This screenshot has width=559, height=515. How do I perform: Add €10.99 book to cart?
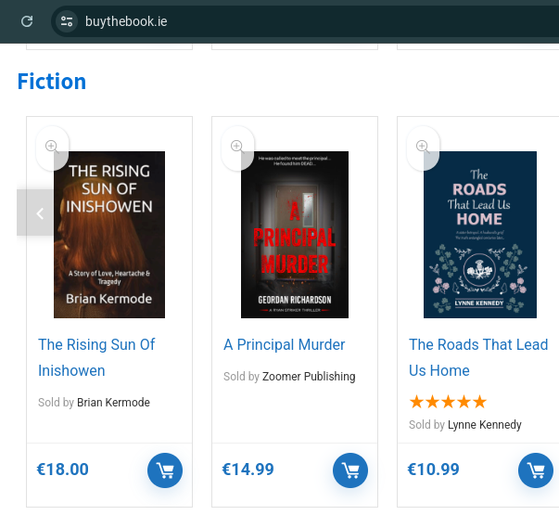536,470
